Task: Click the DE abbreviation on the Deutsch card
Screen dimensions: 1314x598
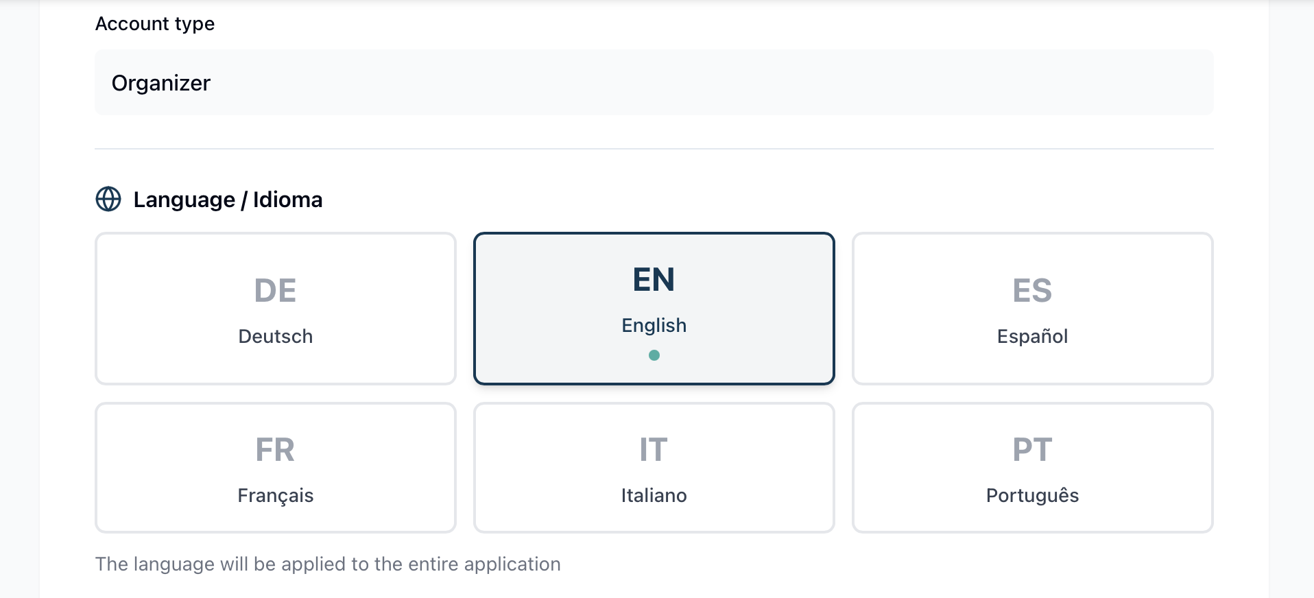Action: pyautogui.click(x=275, y=289)
